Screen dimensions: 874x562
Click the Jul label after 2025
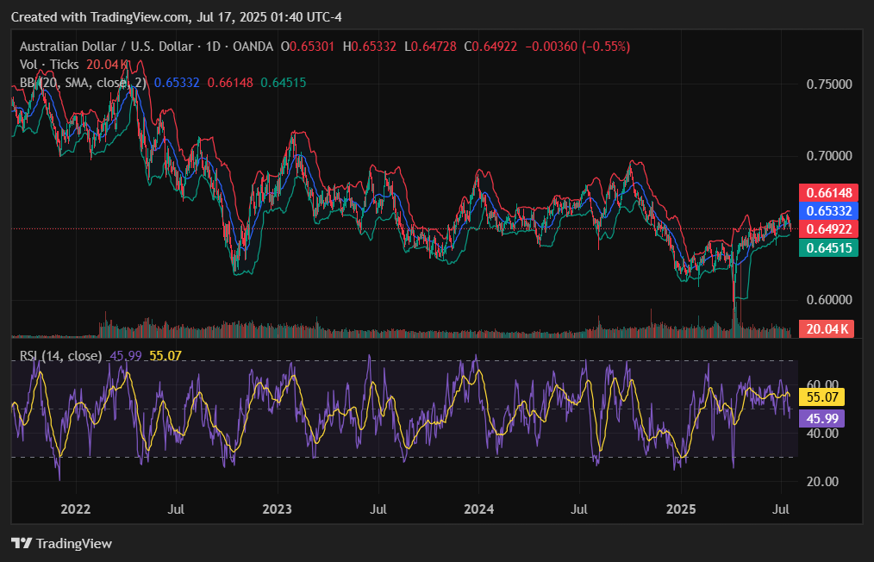click(x=782, y=509)
